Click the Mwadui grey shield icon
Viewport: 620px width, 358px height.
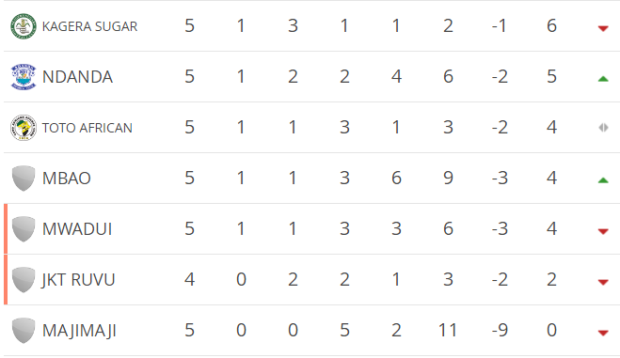point(24,229)
